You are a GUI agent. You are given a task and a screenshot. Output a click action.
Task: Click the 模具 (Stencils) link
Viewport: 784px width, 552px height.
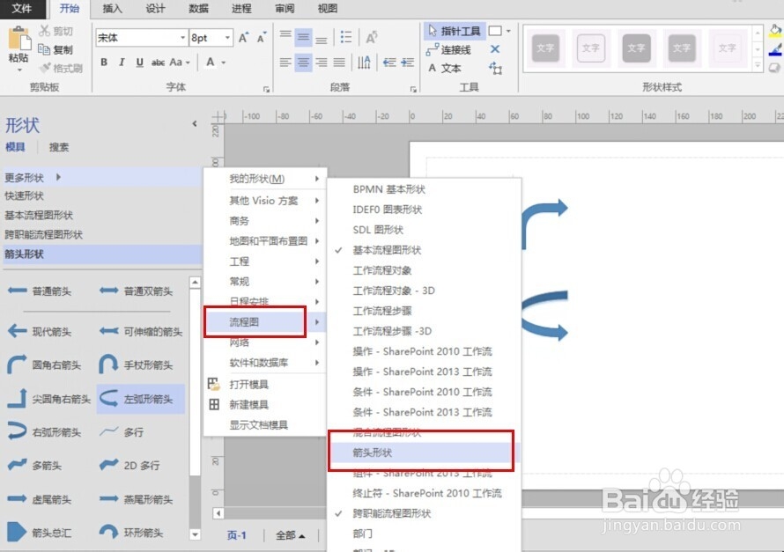coord(15,147)
